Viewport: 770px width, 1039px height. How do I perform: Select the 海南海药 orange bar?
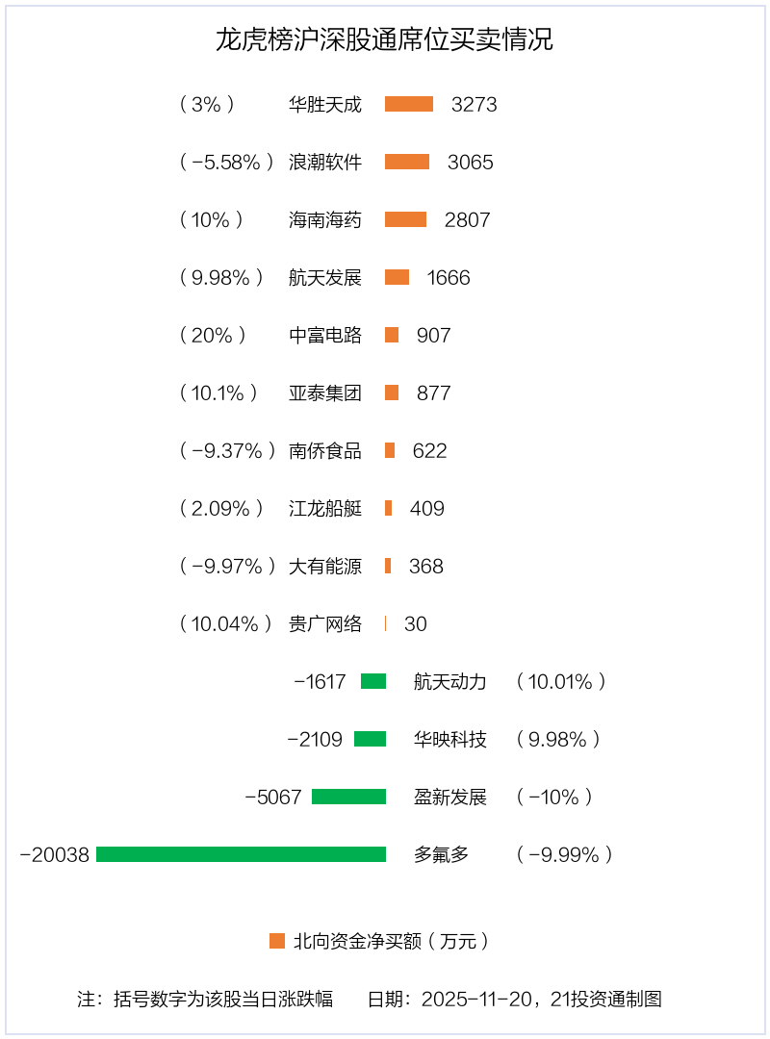405,219
